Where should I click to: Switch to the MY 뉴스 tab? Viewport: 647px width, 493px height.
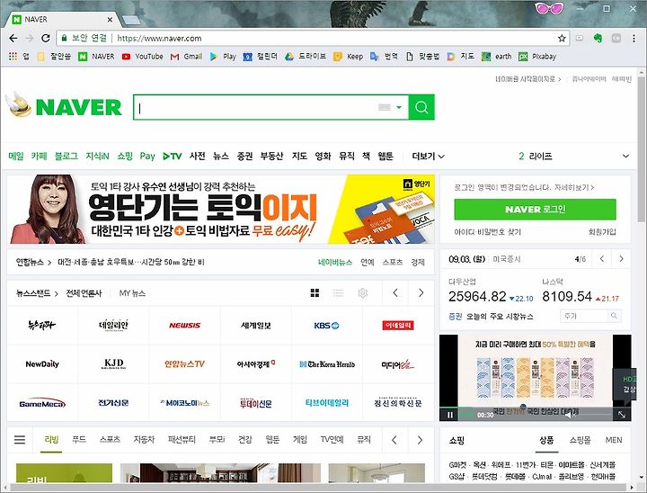tap(132, 293)
